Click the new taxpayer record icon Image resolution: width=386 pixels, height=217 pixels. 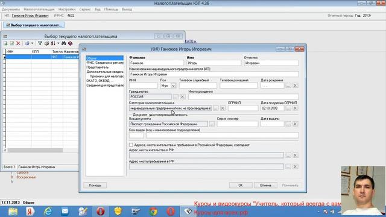(x=5, y=43)
